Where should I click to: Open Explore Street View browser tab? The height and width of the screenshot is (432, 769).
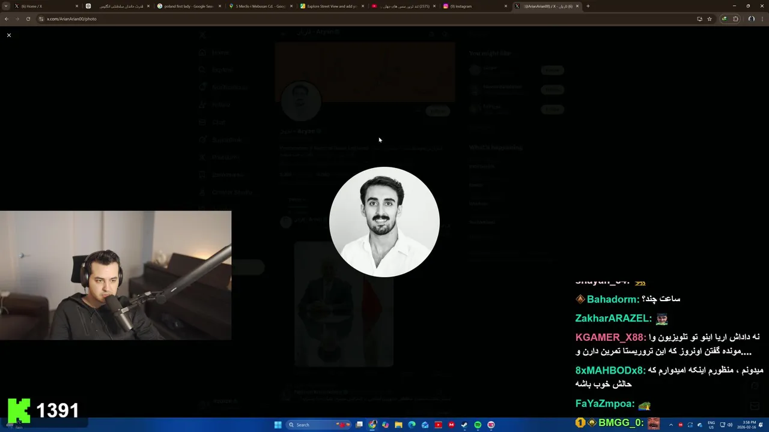pos(332,6)
